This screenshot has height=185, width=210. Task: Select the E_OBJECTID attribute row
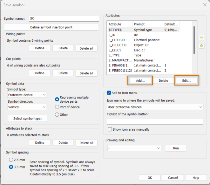pyautogui.click(x=144, y=45)
